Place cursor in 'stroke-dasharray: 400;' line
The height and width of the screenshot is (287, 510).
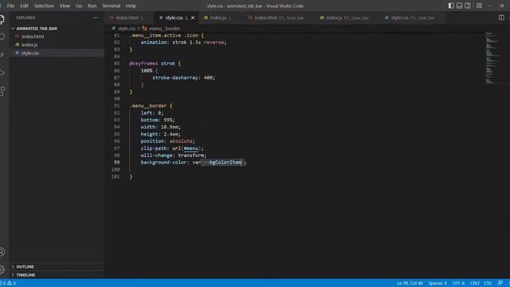click(183, 77)
